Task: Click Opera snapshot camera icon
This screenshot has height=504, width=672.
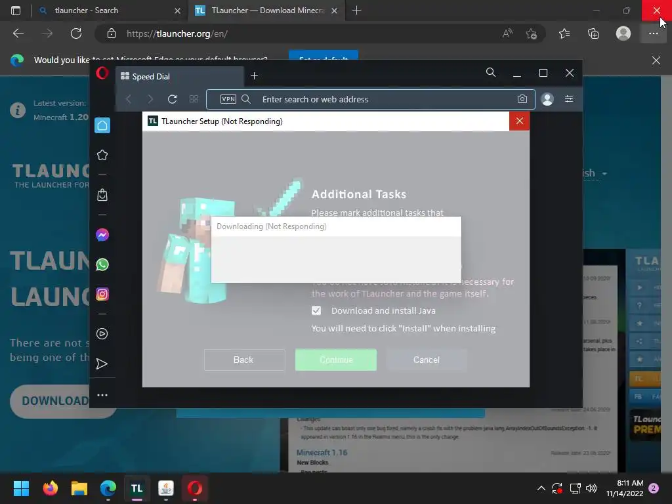Action: point(522,99)
